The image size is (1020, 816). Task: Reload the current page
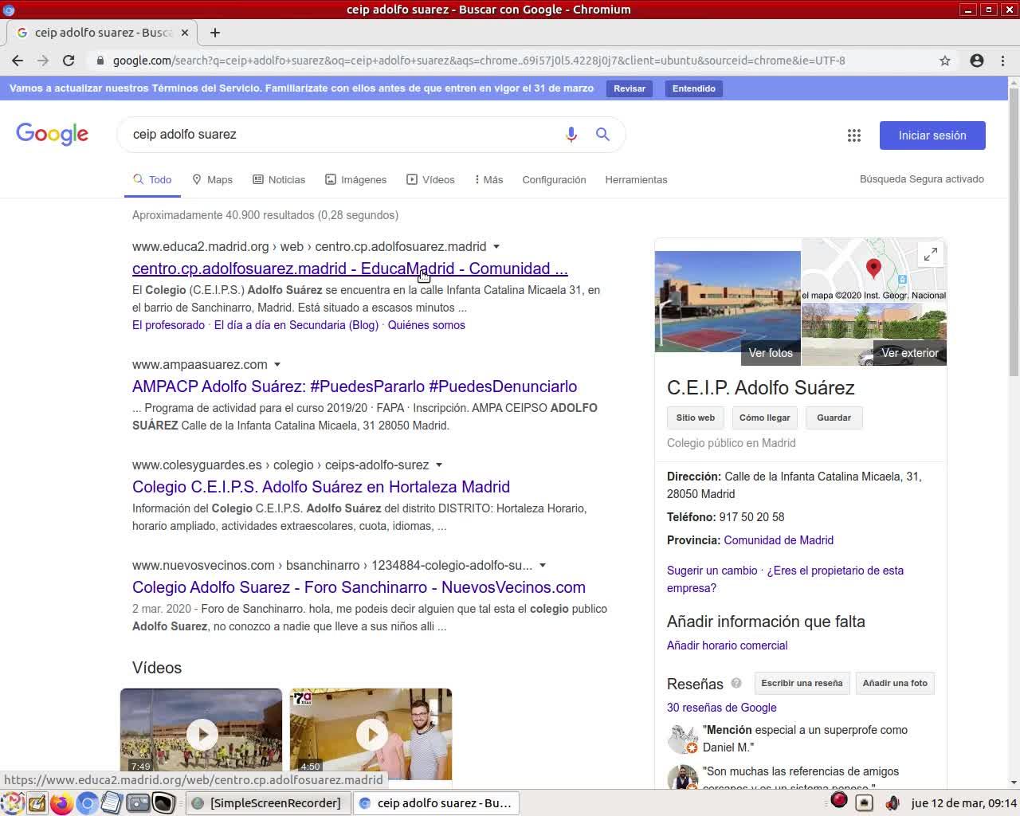pos(69,61)
